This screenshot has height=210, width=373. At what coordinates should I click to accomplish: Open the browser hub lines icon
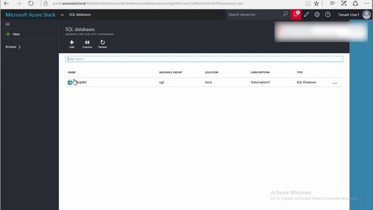(x=332, y=3)
